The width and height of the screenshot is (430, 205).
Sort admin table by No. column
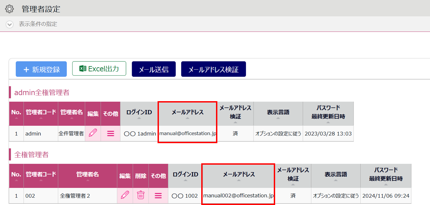[16, 114]
